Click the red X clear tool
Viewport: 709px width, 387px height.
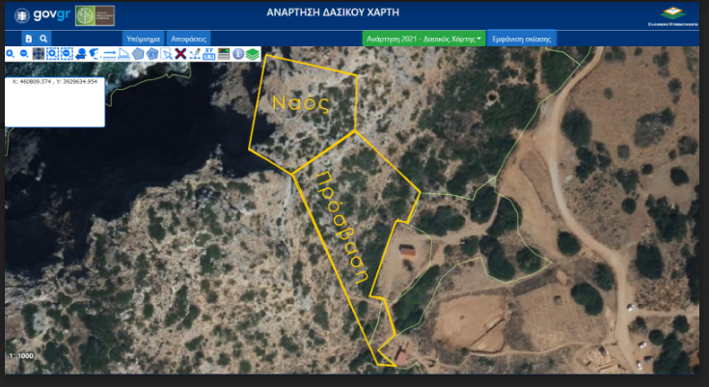[x=180, y=53]
